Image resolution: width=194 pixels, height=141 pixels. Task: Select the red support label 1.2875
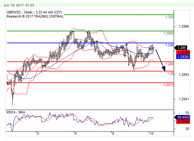(168, 85)
